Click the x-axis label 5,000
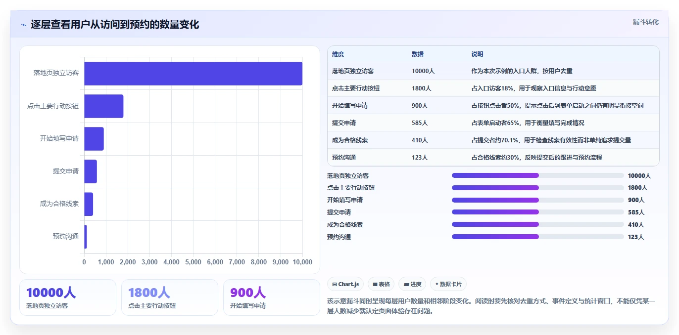The height and width of the screenshot is (335, 679). point(193,262)
